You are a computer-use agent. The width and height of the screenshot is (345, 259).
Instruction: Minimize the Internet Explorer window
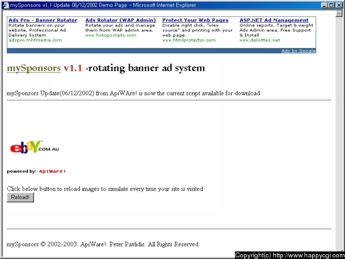[325, 5]
